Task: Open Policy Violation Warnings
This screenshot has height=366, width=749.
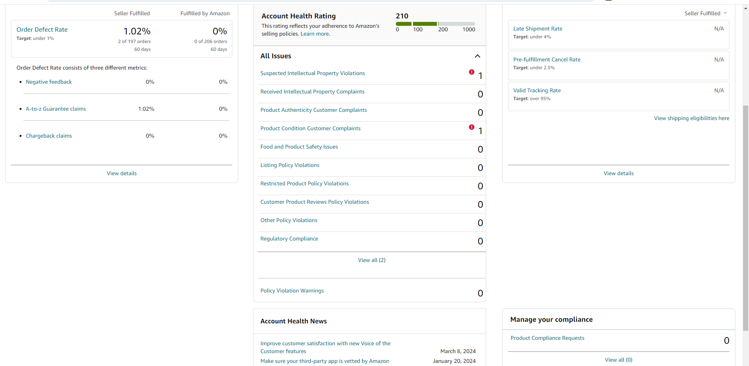Action: (x=292, y=291)
